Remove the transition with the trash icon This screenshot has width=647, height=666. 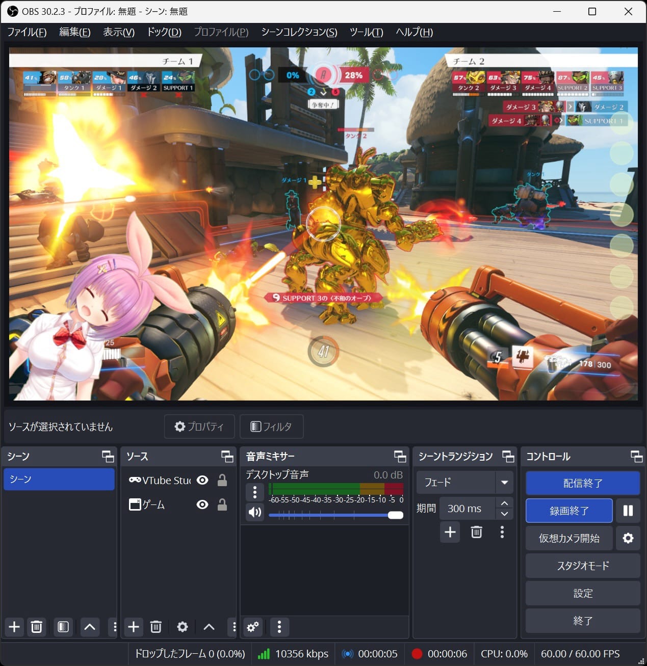[x=477, y=532]
